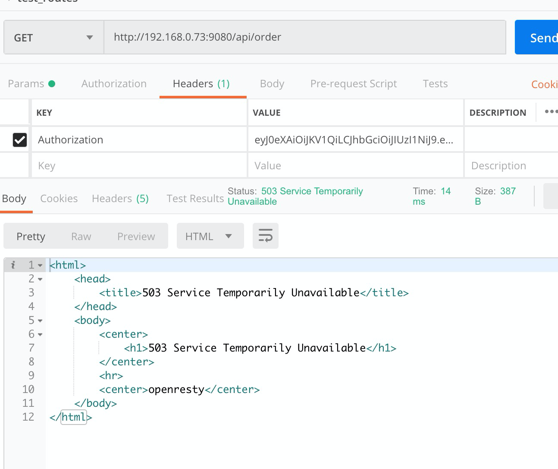Select the Raw response view

click(x=81, y=236)
